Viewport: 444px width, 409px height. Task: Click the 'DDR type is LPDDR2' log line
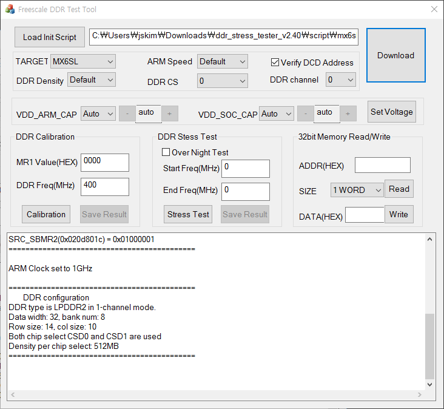click(82, 307)
